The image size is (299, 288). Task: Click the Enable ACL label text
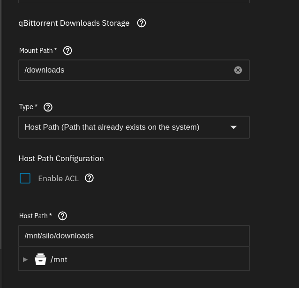pos(59,178)
